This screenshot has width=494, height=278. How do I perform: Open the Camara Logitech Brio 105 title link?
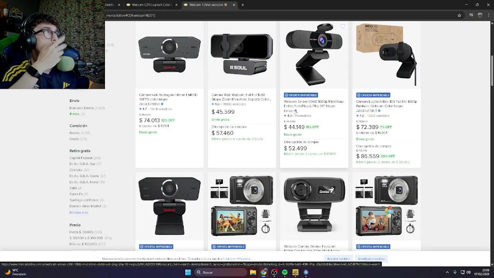(386, 103)
